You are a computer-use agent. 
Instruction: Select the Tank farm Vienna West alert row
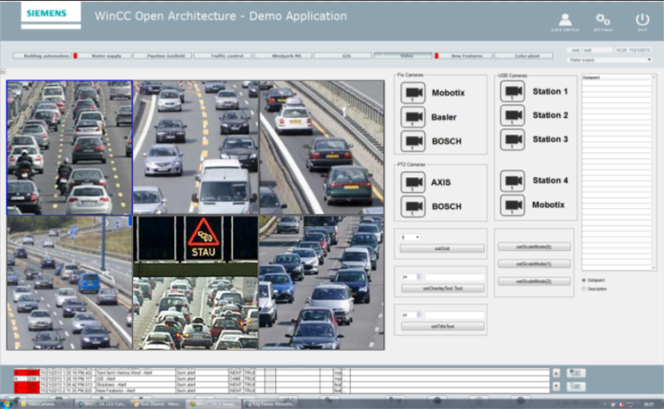coord(281,373)
